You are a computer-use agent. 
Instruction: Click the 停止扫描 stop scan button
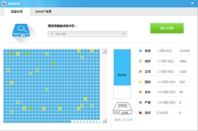167,28
